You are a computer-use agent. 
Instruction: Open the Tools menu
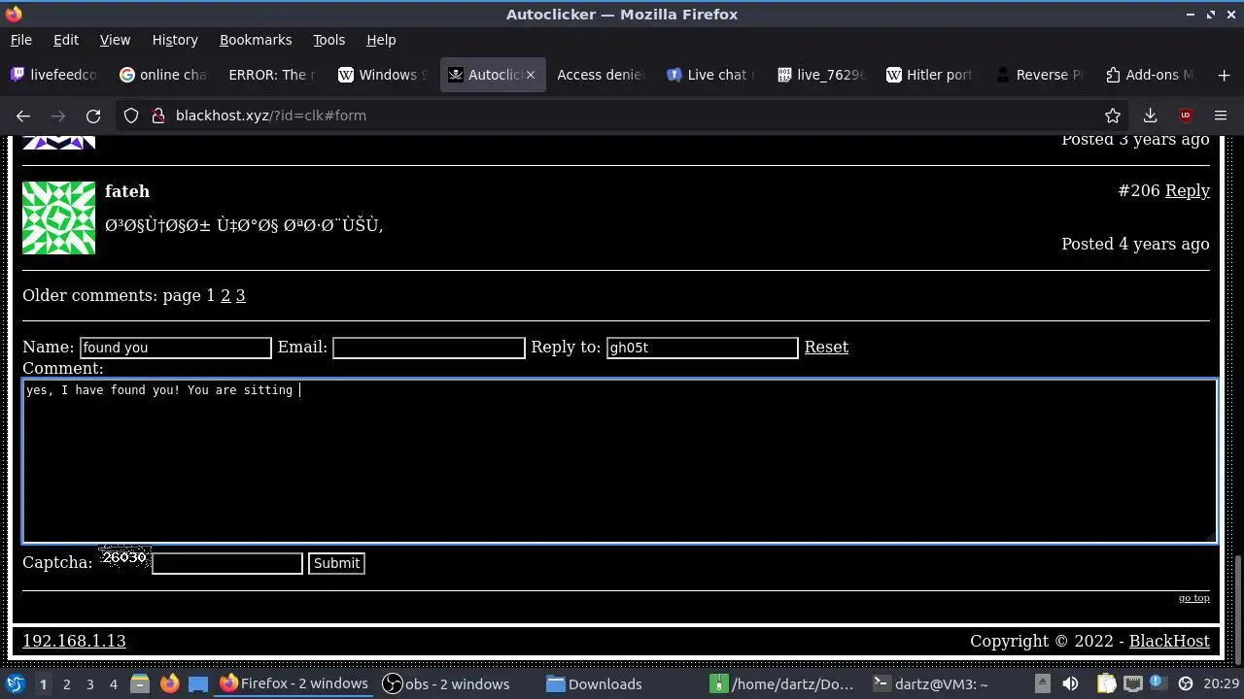[x=328, y=40]
